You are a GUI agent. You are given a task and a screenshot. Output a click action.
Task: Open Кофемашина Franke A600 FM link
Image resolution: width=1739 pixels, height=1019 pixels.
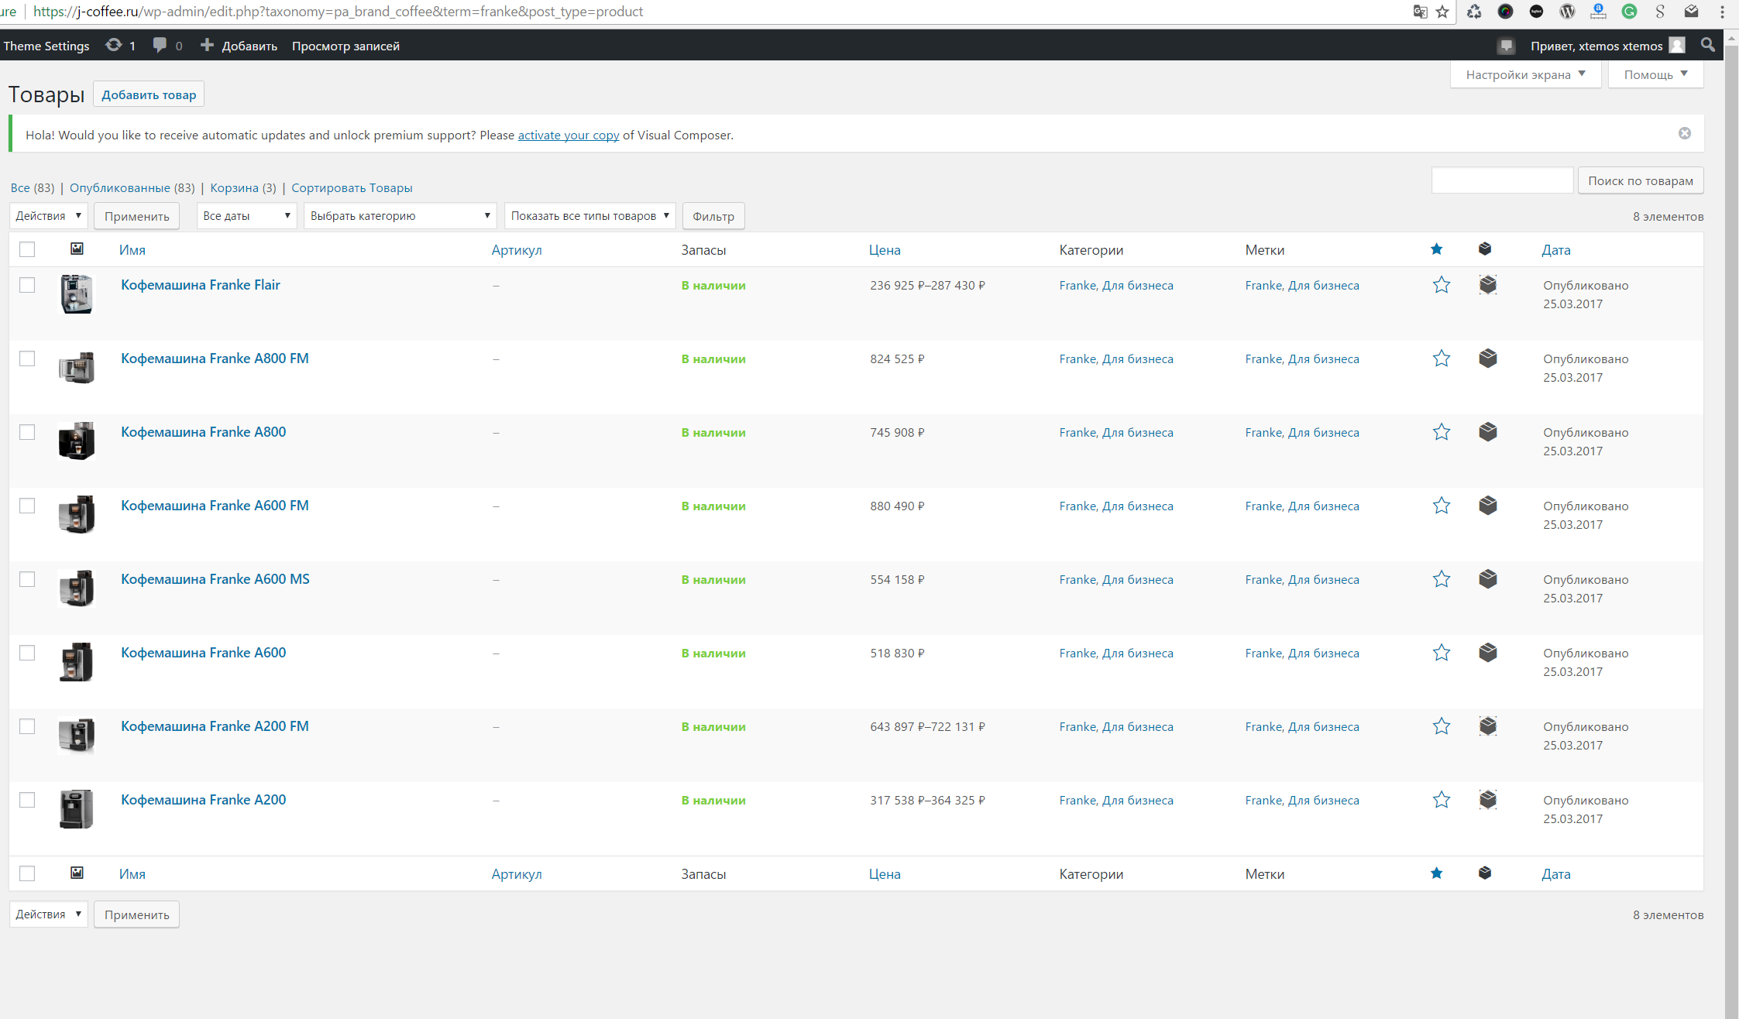tap(215, 506)
